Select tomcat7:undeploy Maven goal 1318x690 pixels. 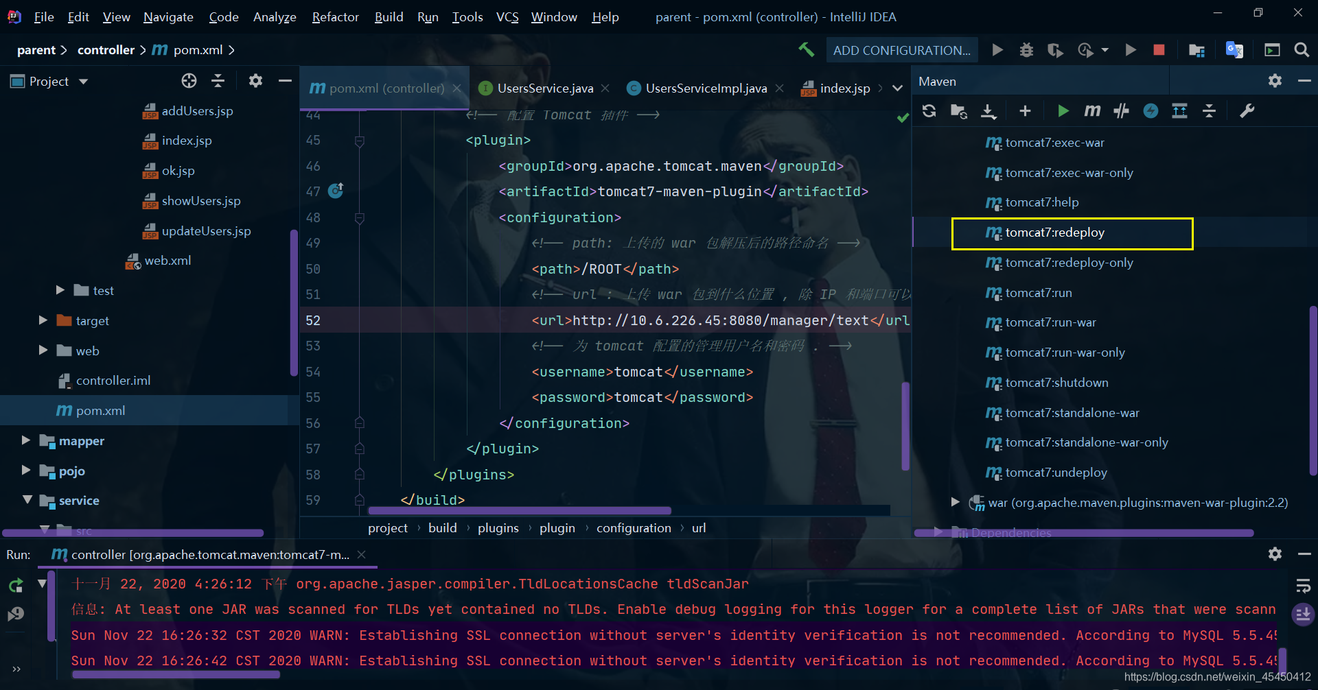[1056, 472]
